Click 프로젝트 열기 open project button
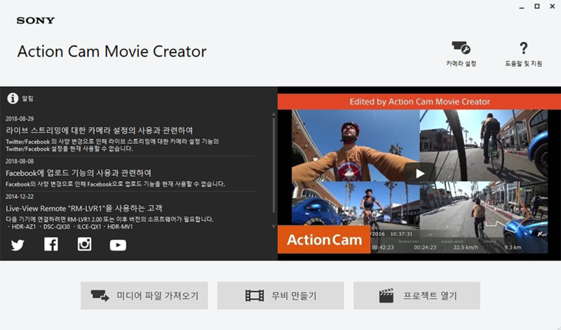Image resolution: width=561 pixels, height=330 pixels. [x=417, y=296]
